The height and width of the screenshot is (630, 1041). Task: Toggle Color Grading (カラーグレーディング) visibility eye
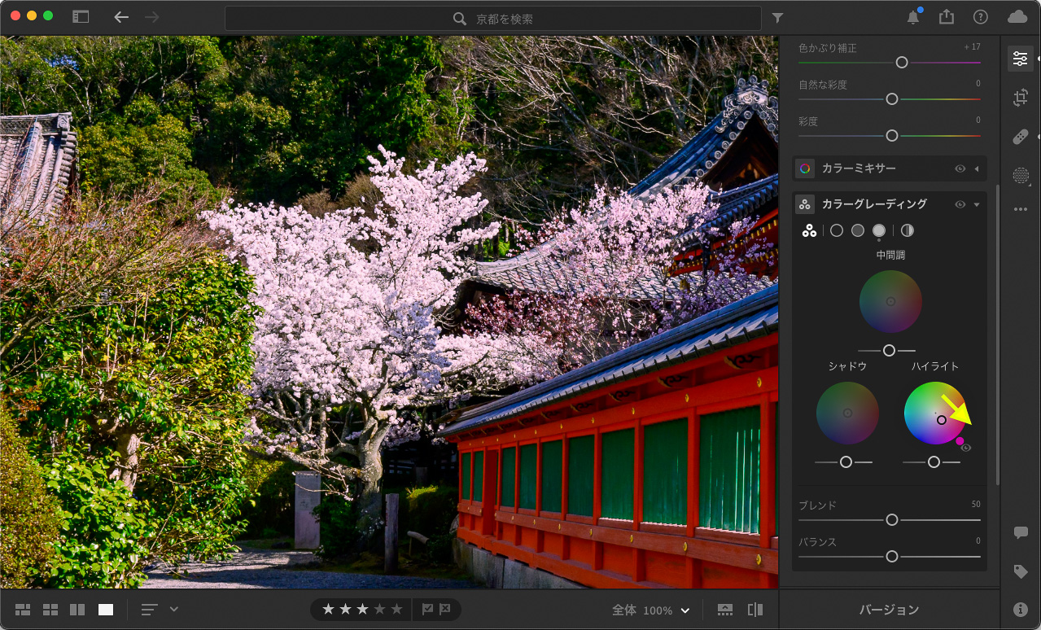pyautogui.click(x=960, y=204)
